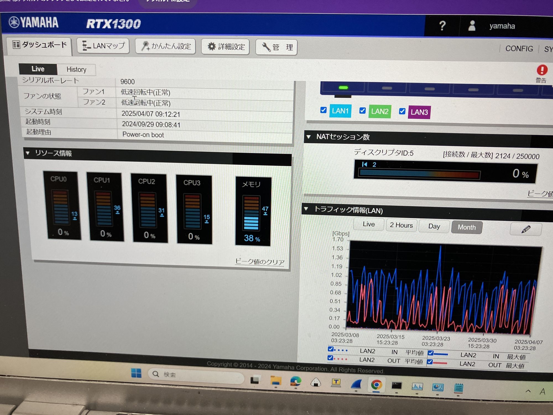
Task: Show Live traffic graph
Action: pos(369,224)
